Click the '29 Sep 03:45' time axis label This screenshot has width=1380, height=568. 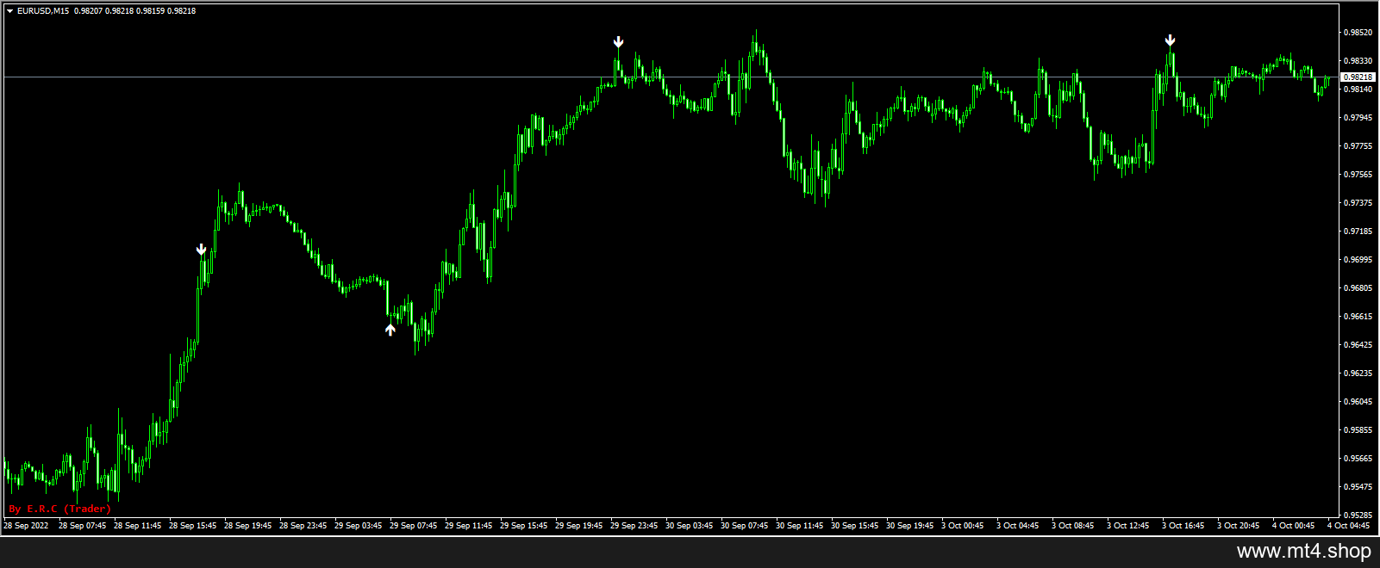click(358, 526)
